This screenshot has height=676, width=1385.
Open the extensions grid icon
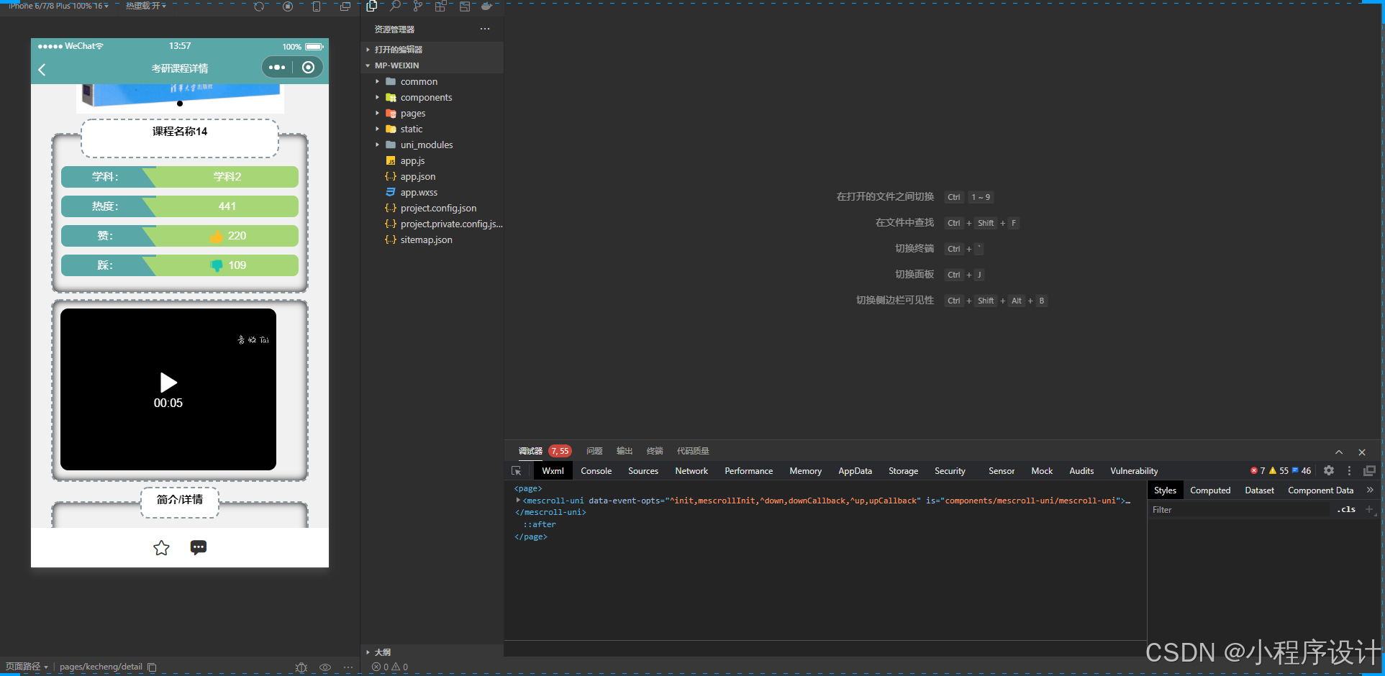[440, 6]
